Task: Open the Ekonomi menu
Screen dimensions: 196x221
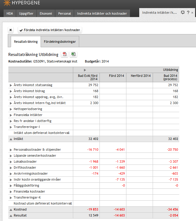Action: click(x=46, y=13)
